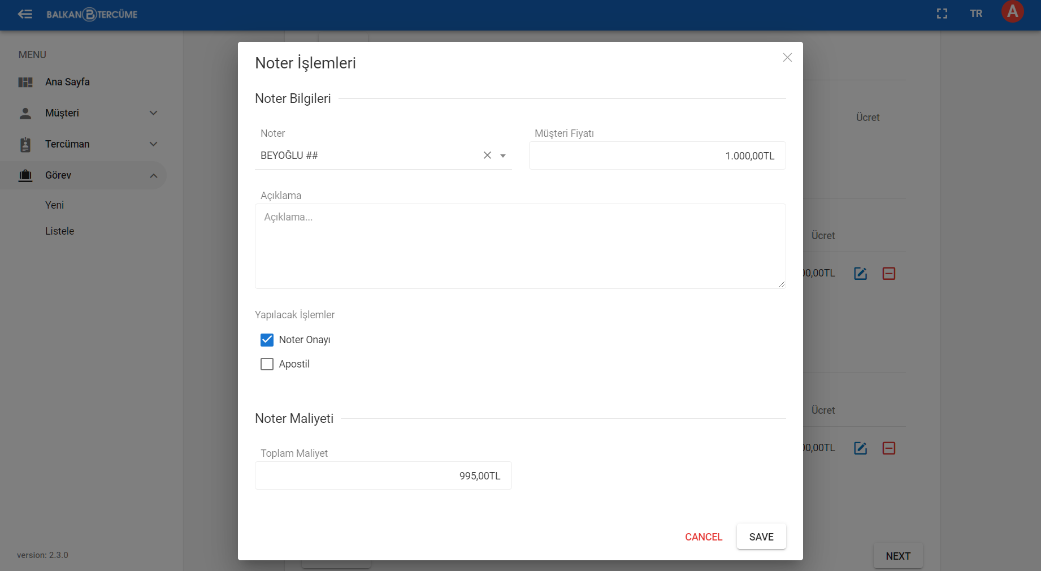Click the Apostil label text
Viewport: 1041px width, 571px height.
point(294,364)
